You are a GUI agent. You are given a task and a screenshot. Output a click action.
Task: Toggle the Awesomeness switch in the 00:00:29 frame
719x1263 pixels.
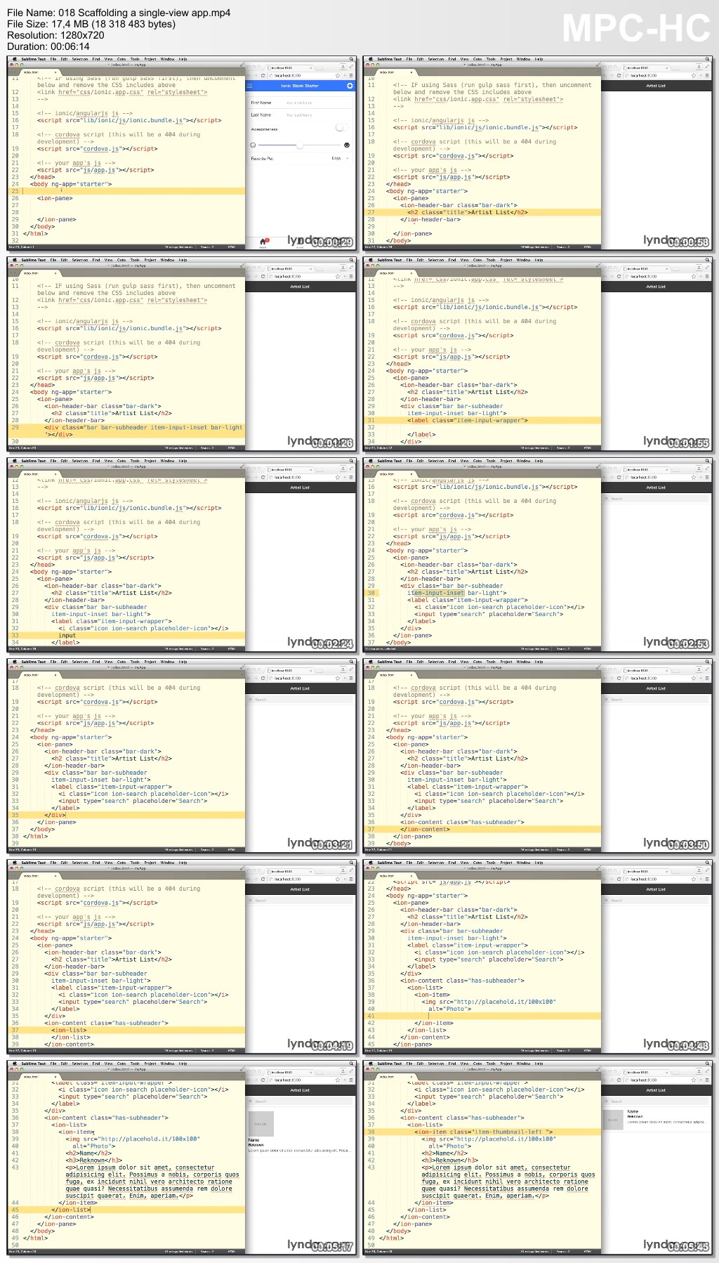click(x=342, y=128)
